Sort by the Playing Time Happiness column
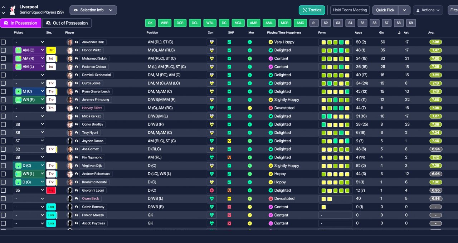 [284, 32]
